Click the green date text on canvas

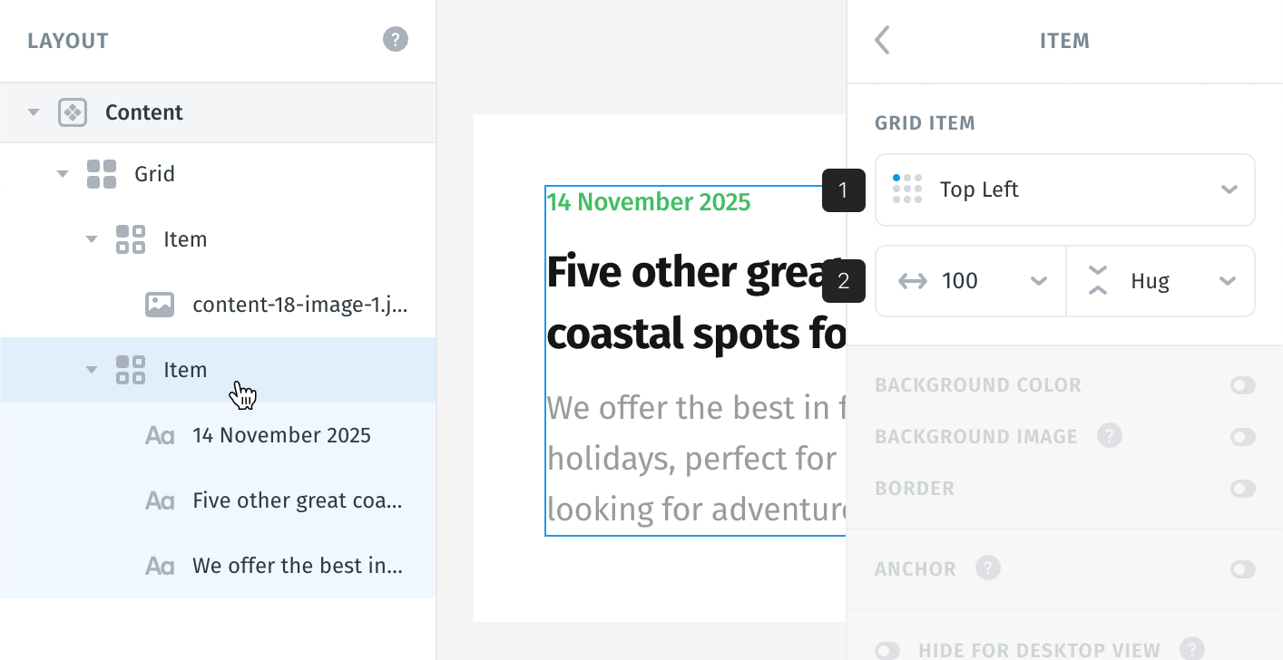[x=649, y=201]
